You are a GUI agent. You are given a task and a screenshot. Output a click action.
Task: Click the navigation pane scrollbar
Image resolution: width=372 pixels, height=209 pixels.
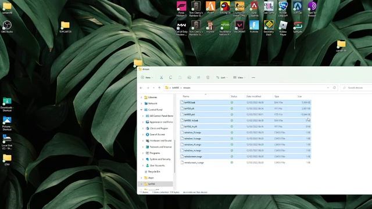click(x=175, y=156)
